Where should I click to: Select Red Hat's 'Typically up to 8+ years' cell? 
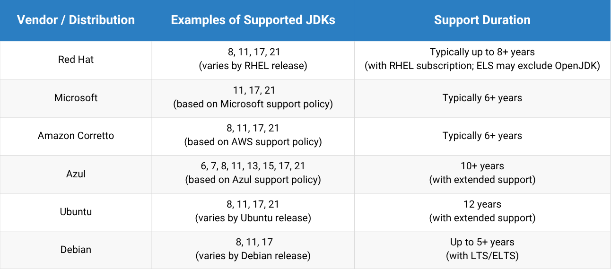[x=482, y=60]
